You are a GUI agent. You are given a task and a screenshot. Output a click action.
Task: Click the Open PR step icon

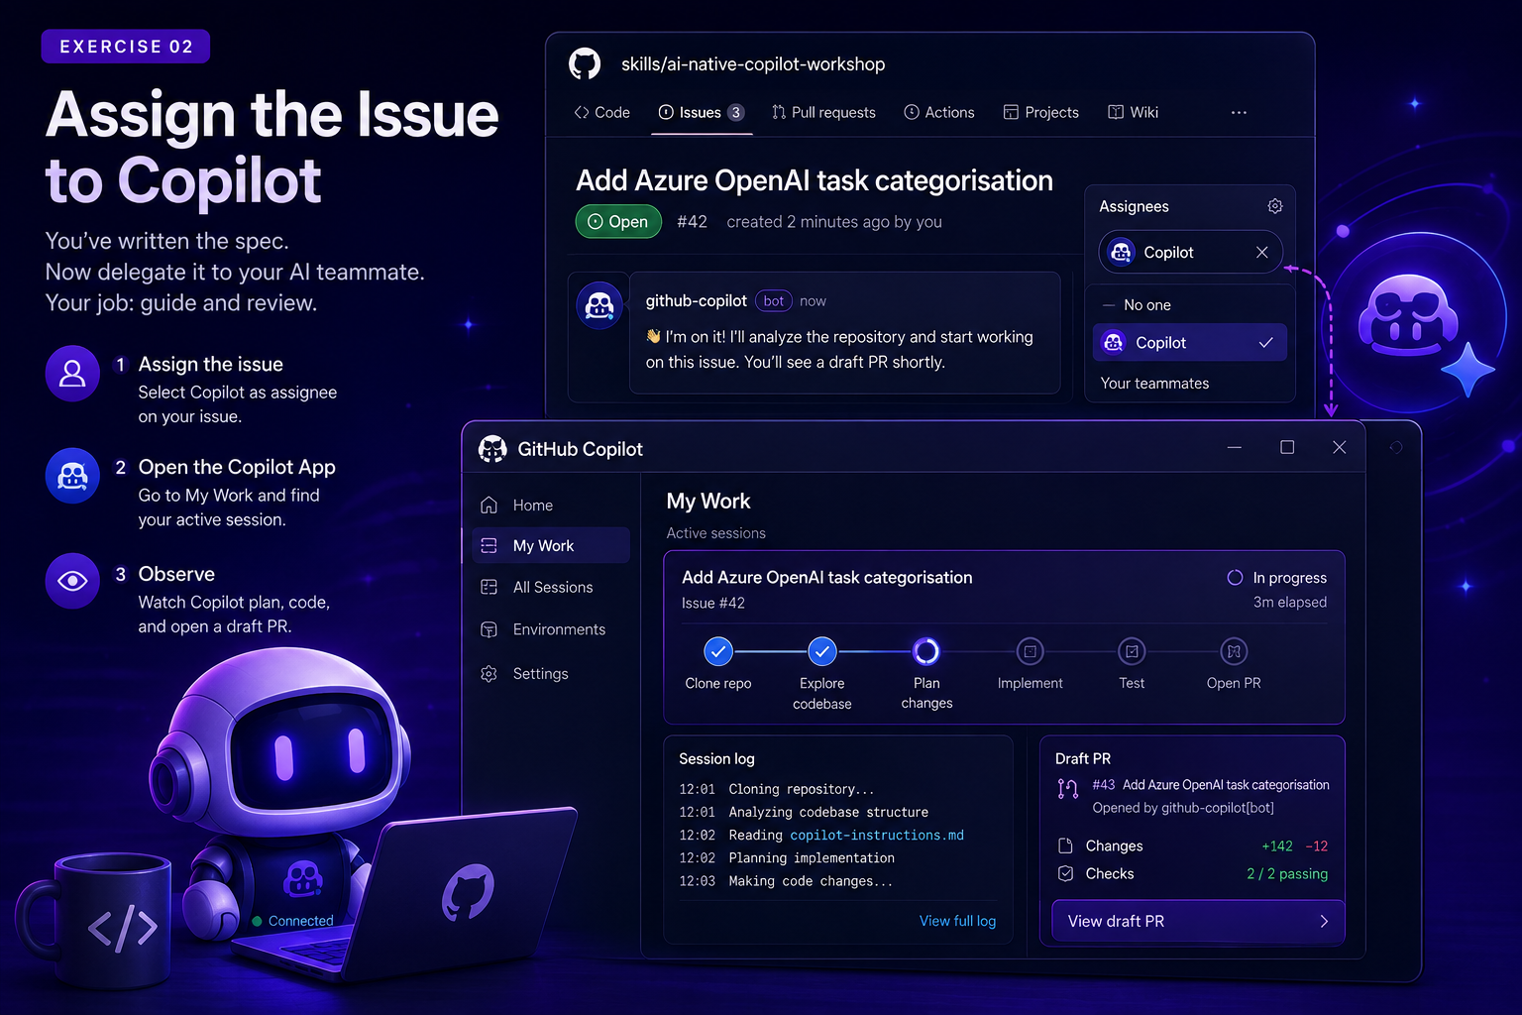point(1234,651)
